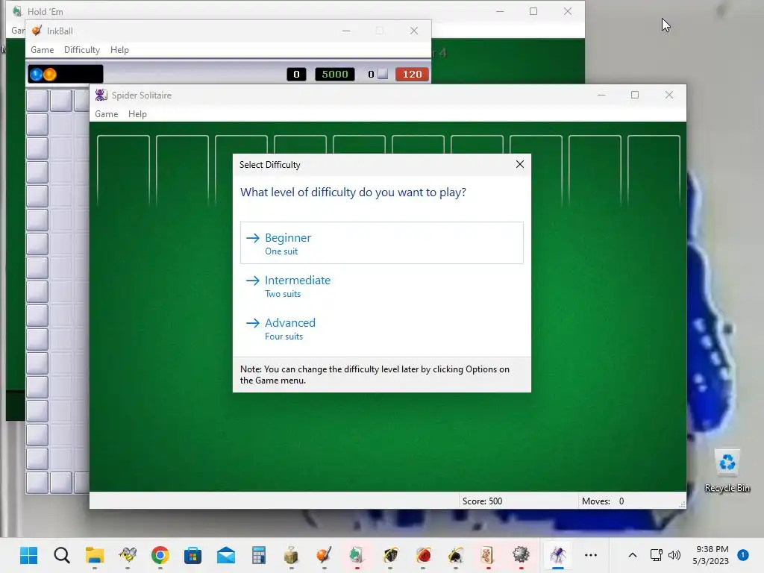Choose Beginner one suit difficulty

(x=381, y=243)
